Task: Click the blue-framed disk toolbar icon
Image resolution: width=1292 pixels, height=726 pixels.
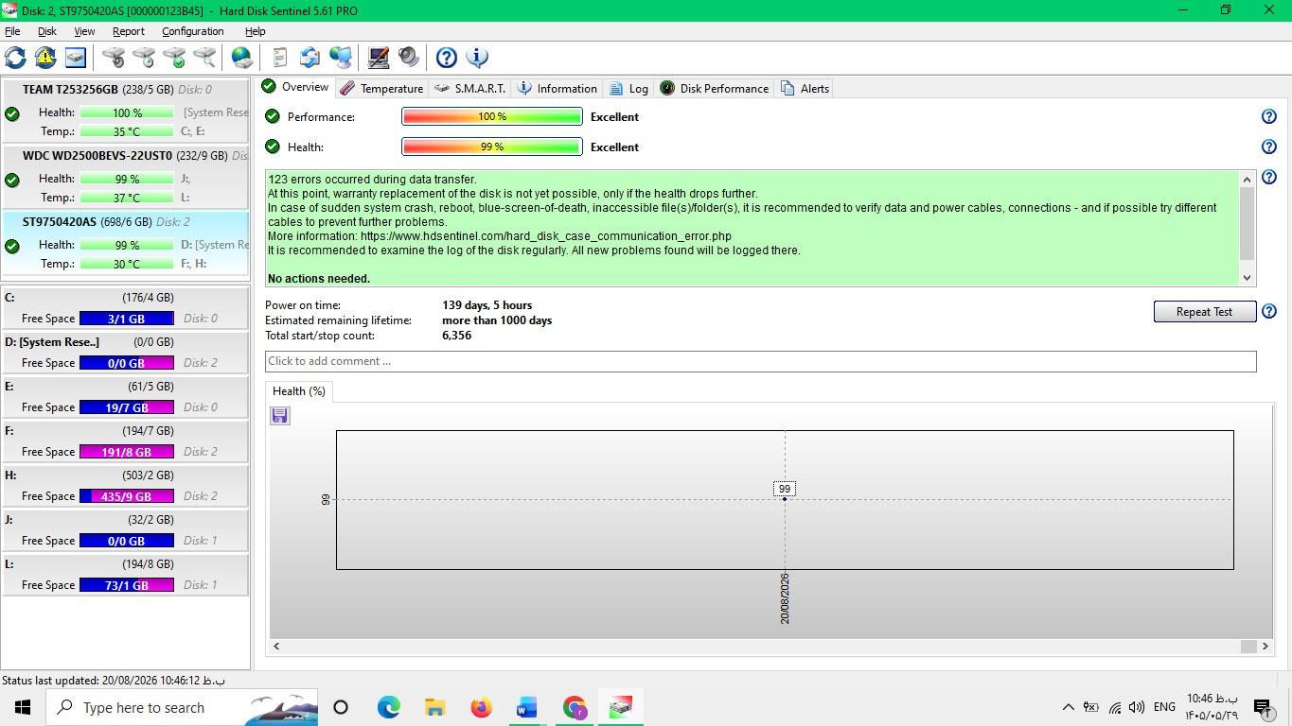Action: 76,58
